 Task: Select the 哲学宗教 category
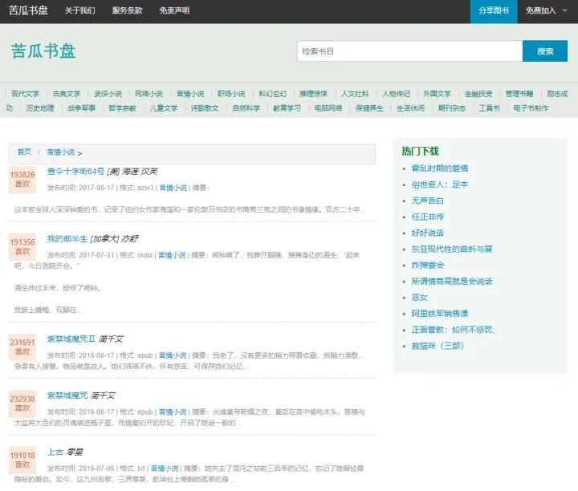click(x=122, y=108)
